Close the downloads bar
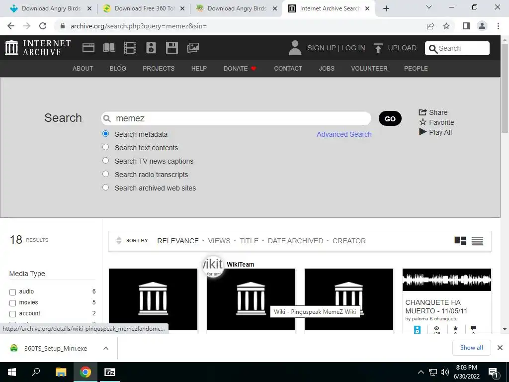This screenshot has height=382, width=509. [500, 348]
